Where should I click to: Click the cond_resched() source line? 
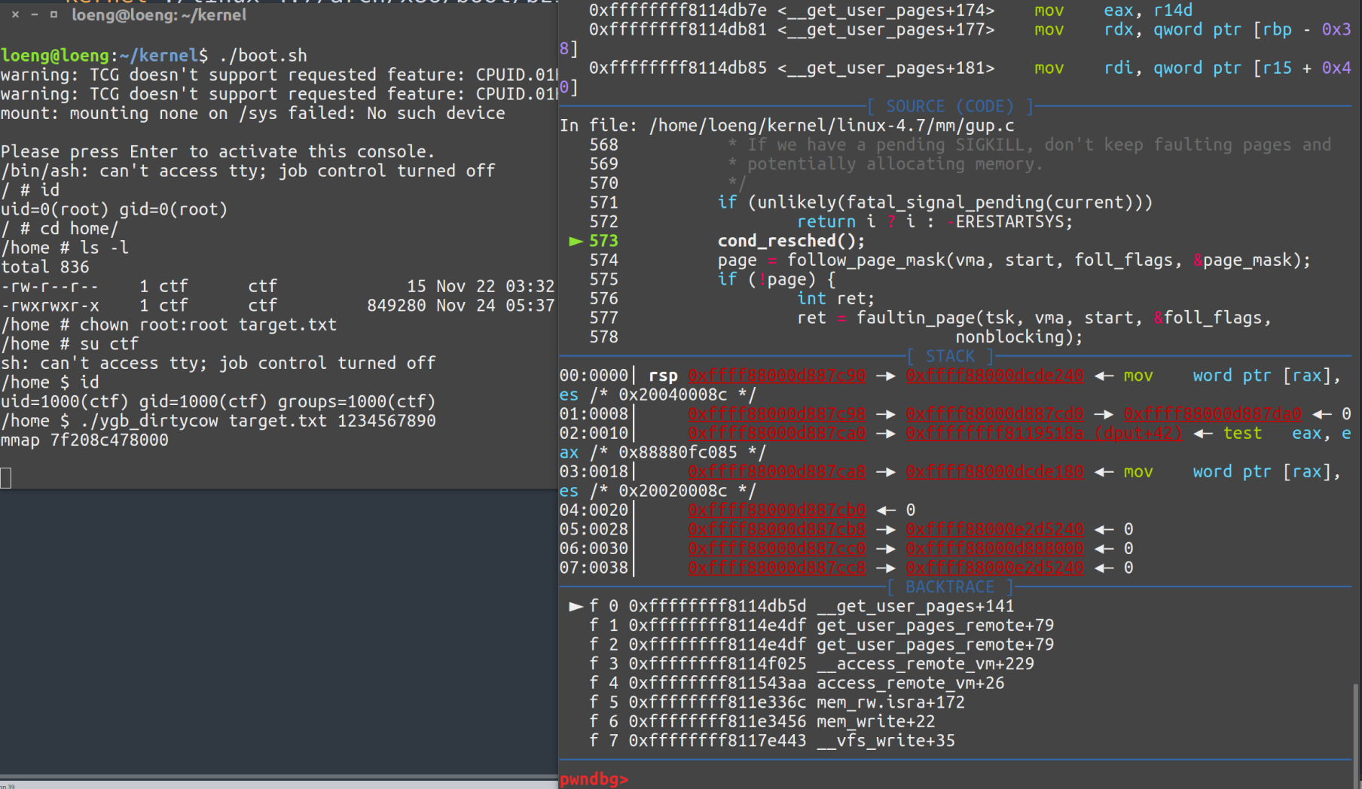coord(791,241)
